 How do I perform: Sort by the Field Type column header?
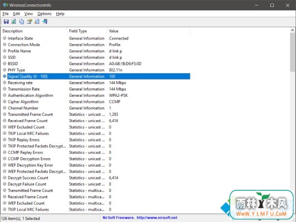point(87,31)
